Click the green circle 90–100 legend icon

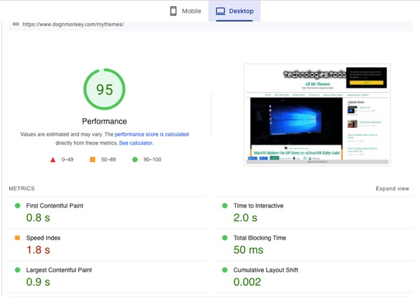(x=134, y=159)
